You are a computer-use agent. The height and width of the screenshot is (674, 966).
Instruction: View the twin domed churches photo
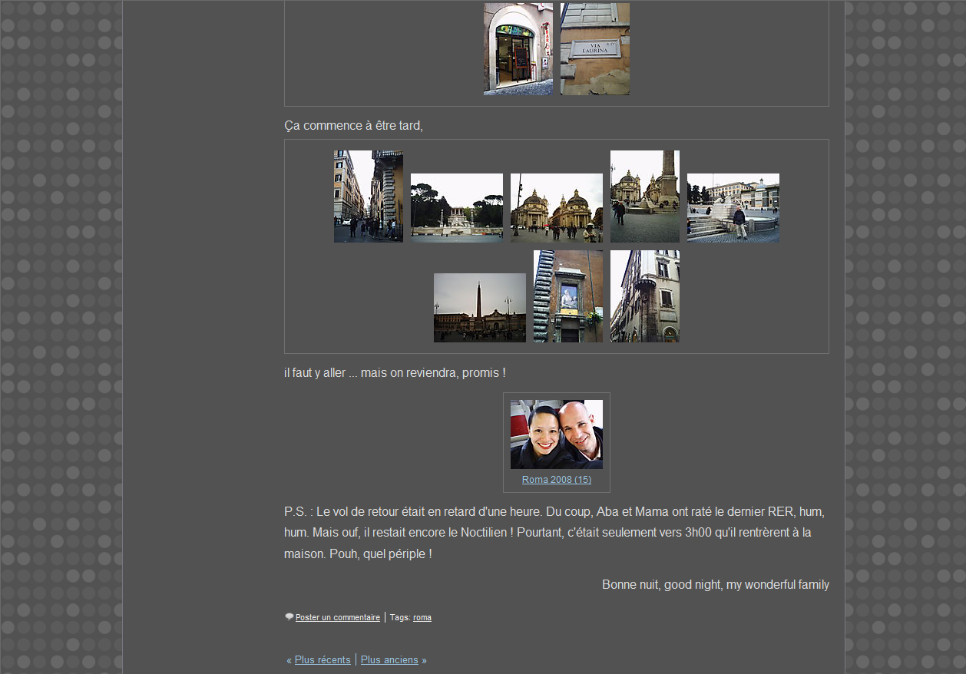(x=556, y=208)
